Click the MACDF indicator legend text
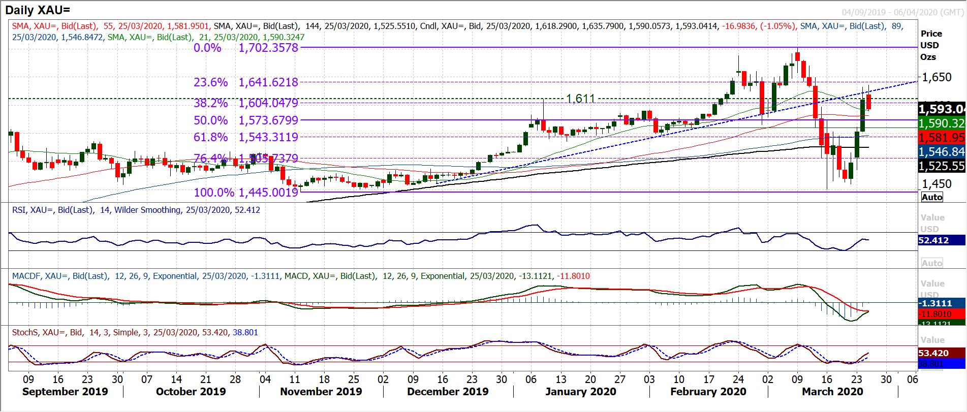 coord(146,276)
